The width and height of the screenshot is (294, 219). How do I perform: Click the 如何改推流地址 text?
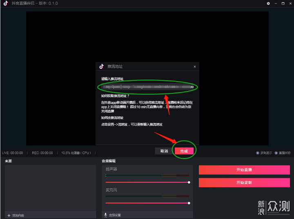click(x=112, y=117)
